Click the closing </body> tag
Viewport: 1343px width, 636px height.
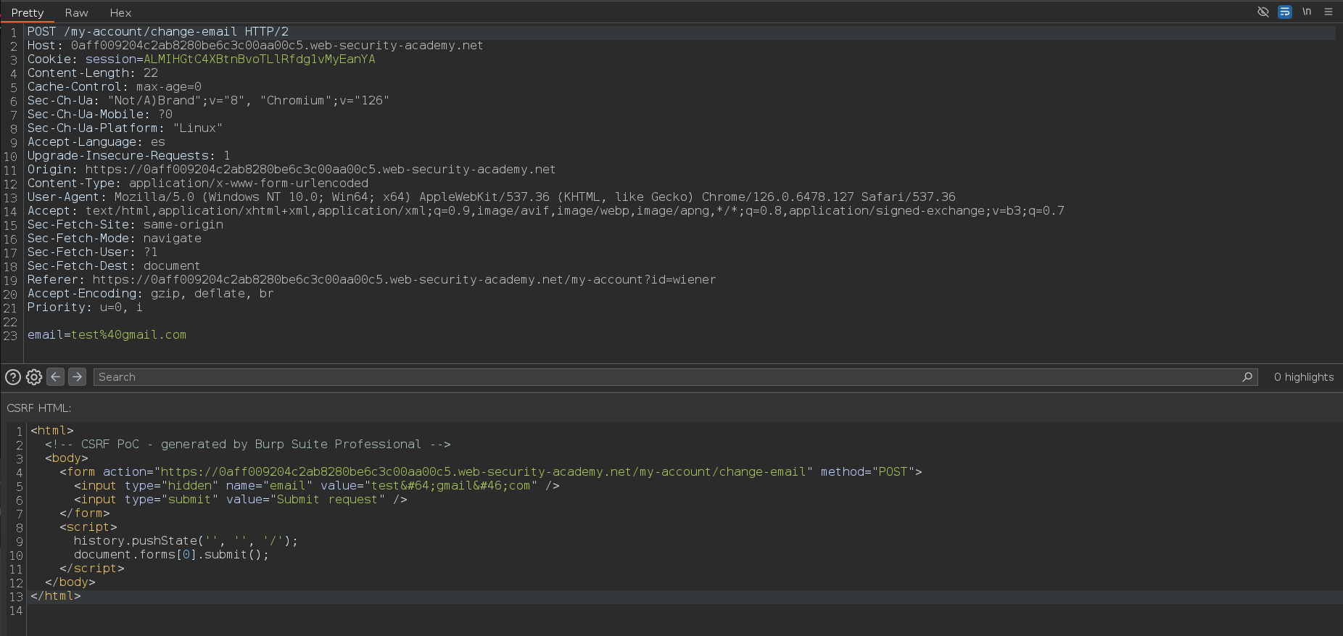click(70, 582)
